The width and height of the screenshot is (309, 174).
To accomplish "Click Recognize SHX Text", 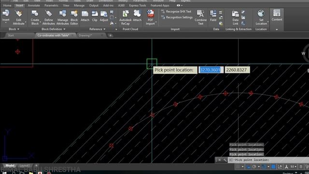I will [x=176, y=12].
